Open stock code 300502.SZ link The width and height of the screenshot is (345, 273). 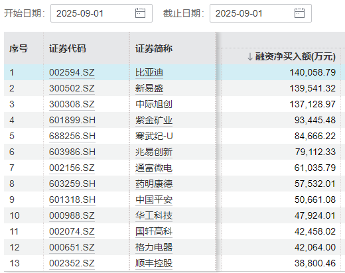point(72,88)
